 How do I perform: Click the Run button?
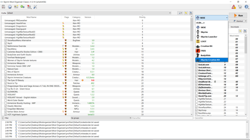click(x=238, y=16)
